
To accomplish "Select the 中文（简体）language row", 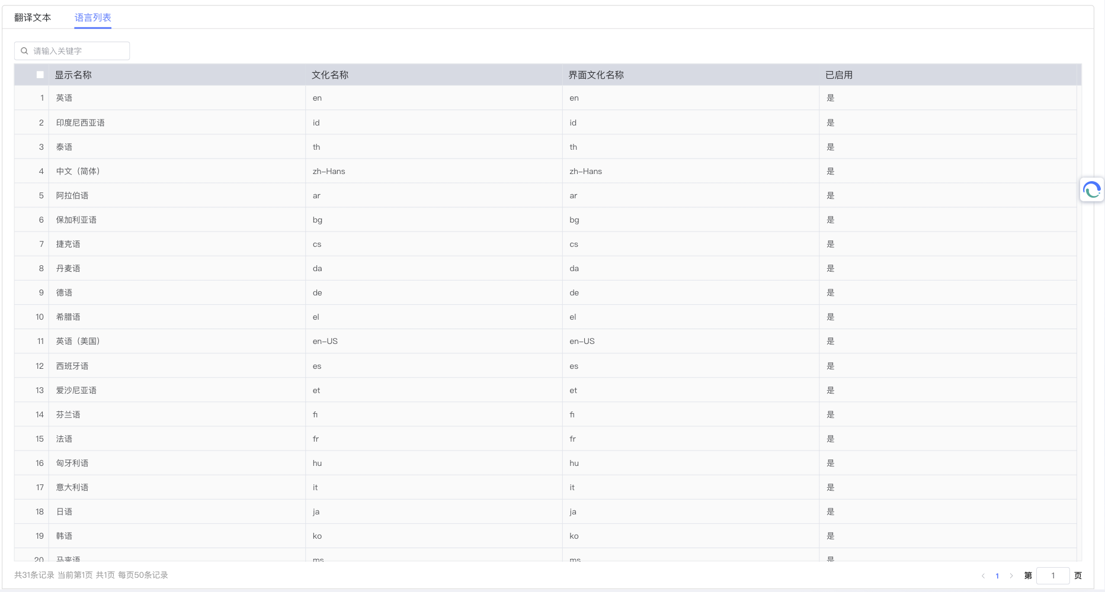I will pyautogui.click(x=78, y=171).
